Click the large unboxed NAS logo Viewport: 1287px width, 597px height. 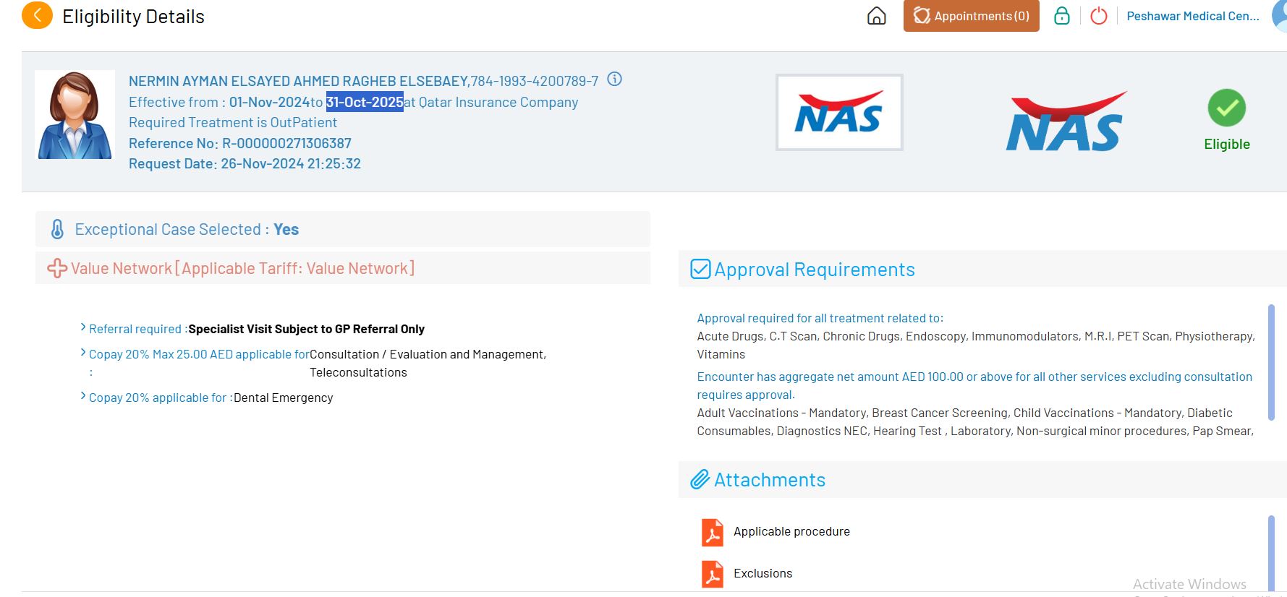1065,121
